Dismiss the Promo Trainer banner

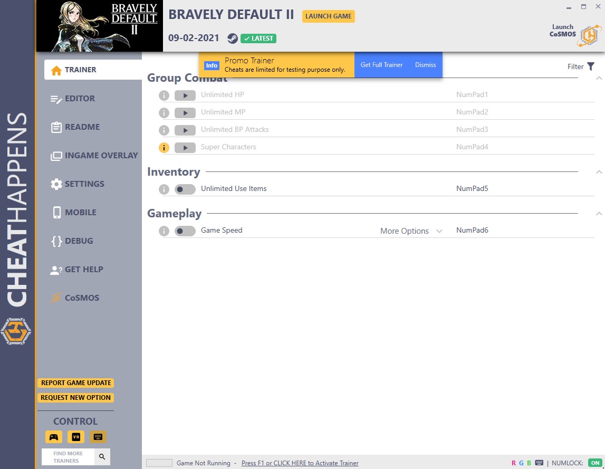click(x=426, y=65)
